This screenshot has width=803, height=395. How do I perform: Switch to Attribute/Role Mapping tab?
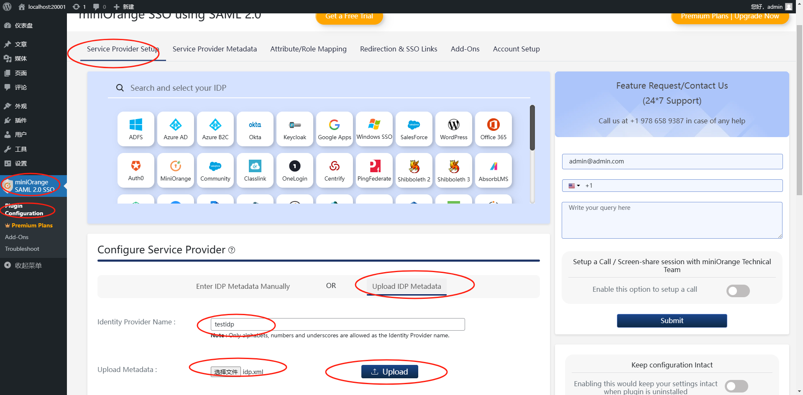[x=308, y=49]
